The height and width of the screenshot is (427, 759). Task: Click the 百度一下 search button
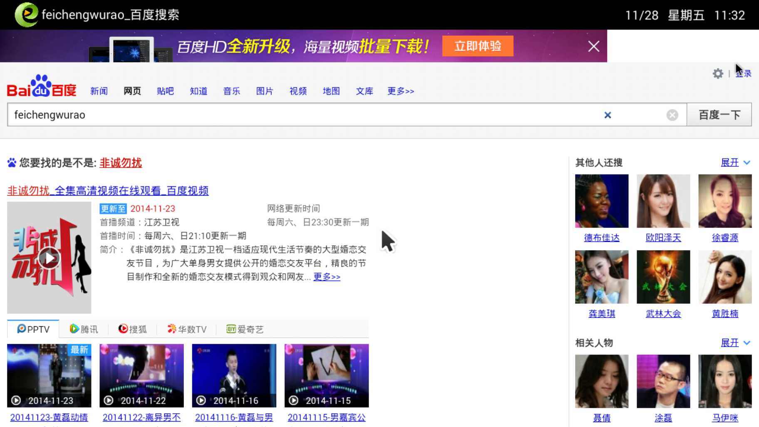[719, 114]
